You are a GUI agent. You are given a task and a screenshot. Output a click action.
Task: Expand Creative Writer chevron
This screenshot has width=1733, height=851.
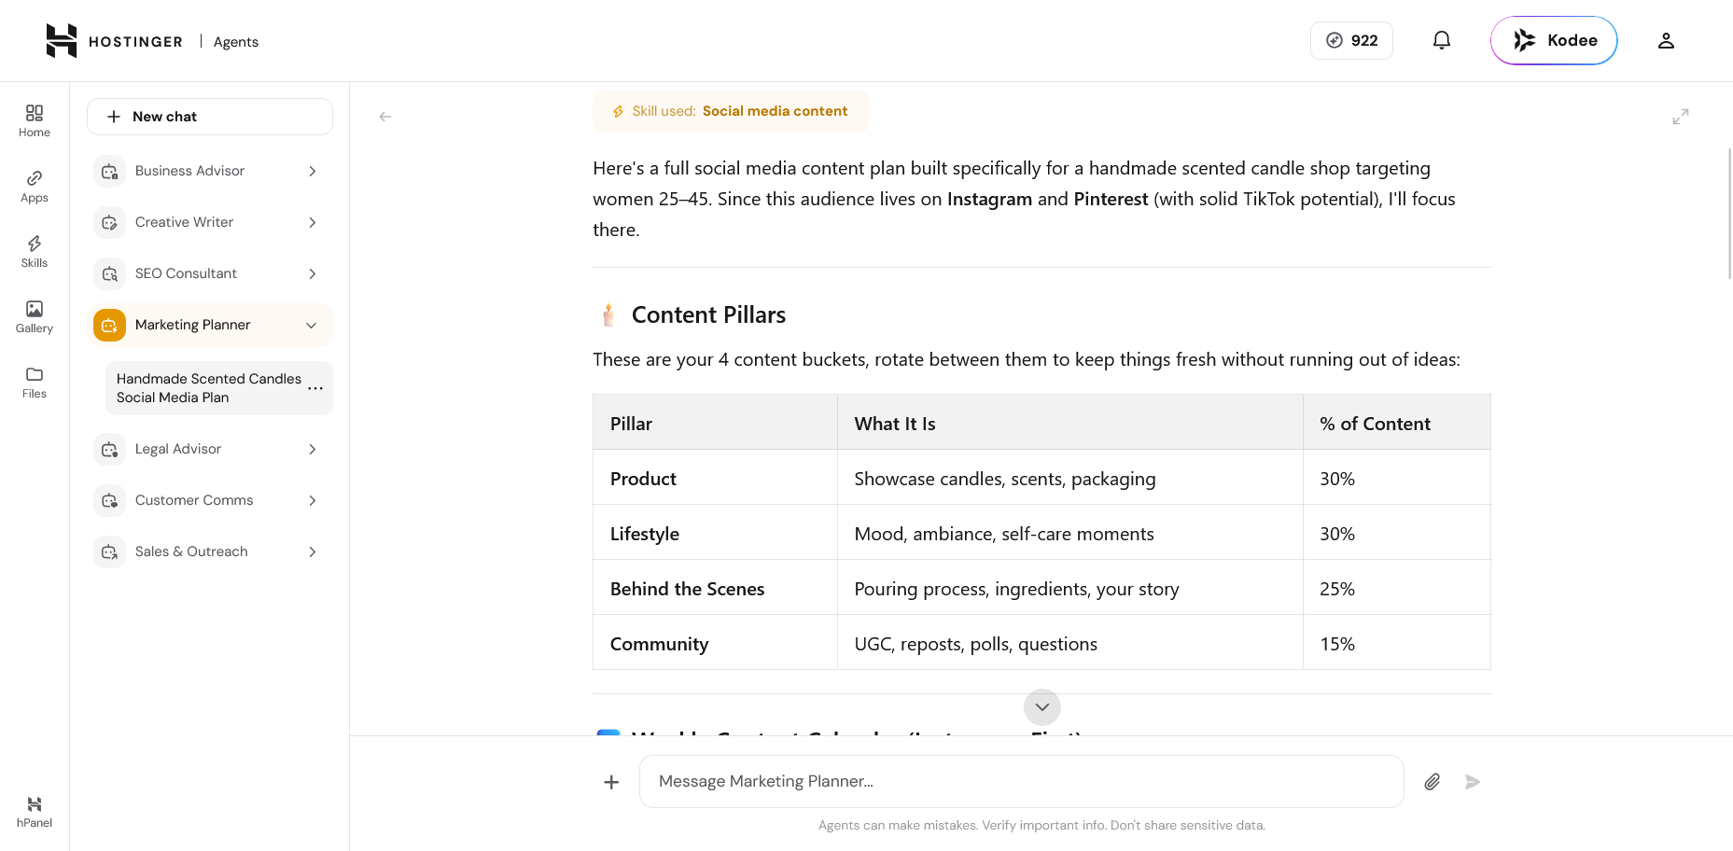pyautogui.click(x=313, y=222)
